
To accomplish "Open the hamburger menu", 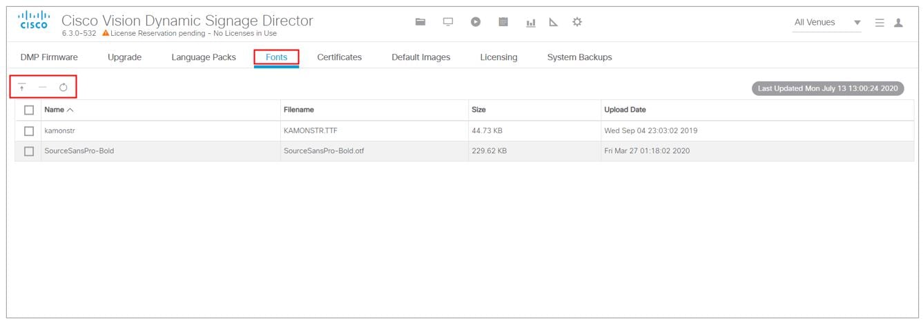I will click(880, 23).
